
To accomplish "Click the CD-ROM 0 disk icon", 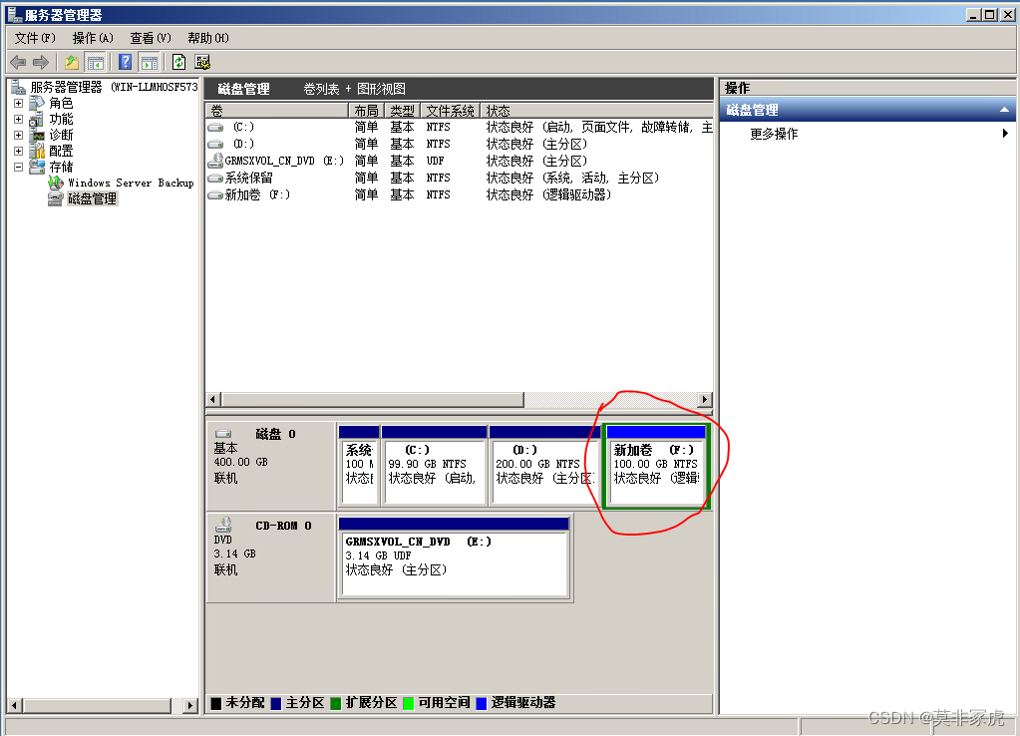I will point(223,525).
